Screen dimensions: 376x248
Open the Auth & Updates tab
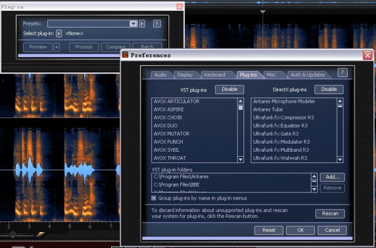(308, 75)
